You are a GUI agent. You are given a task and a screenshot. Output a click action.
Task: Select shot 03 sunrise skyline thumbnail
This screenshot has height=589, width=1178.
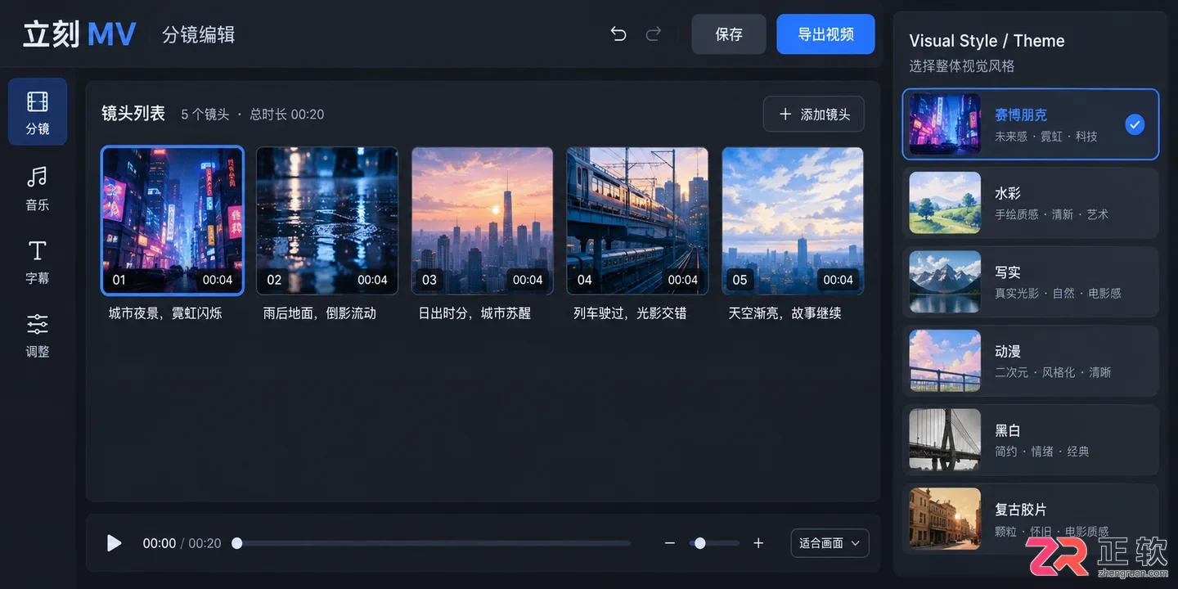pos(483,220)
